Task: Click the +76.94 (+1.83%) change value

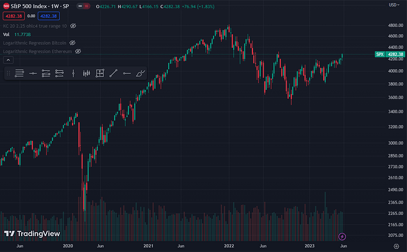Action: click(198, 6)
